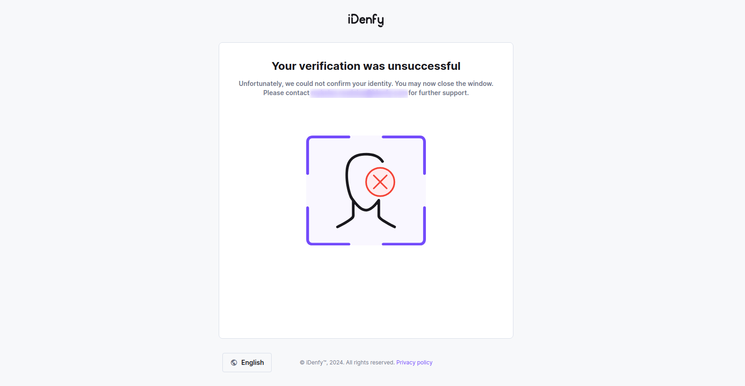Click the lower-right purple scan frame bracket
The height and width of the screenshot is (386, 745).
click(x=404, y=226)
